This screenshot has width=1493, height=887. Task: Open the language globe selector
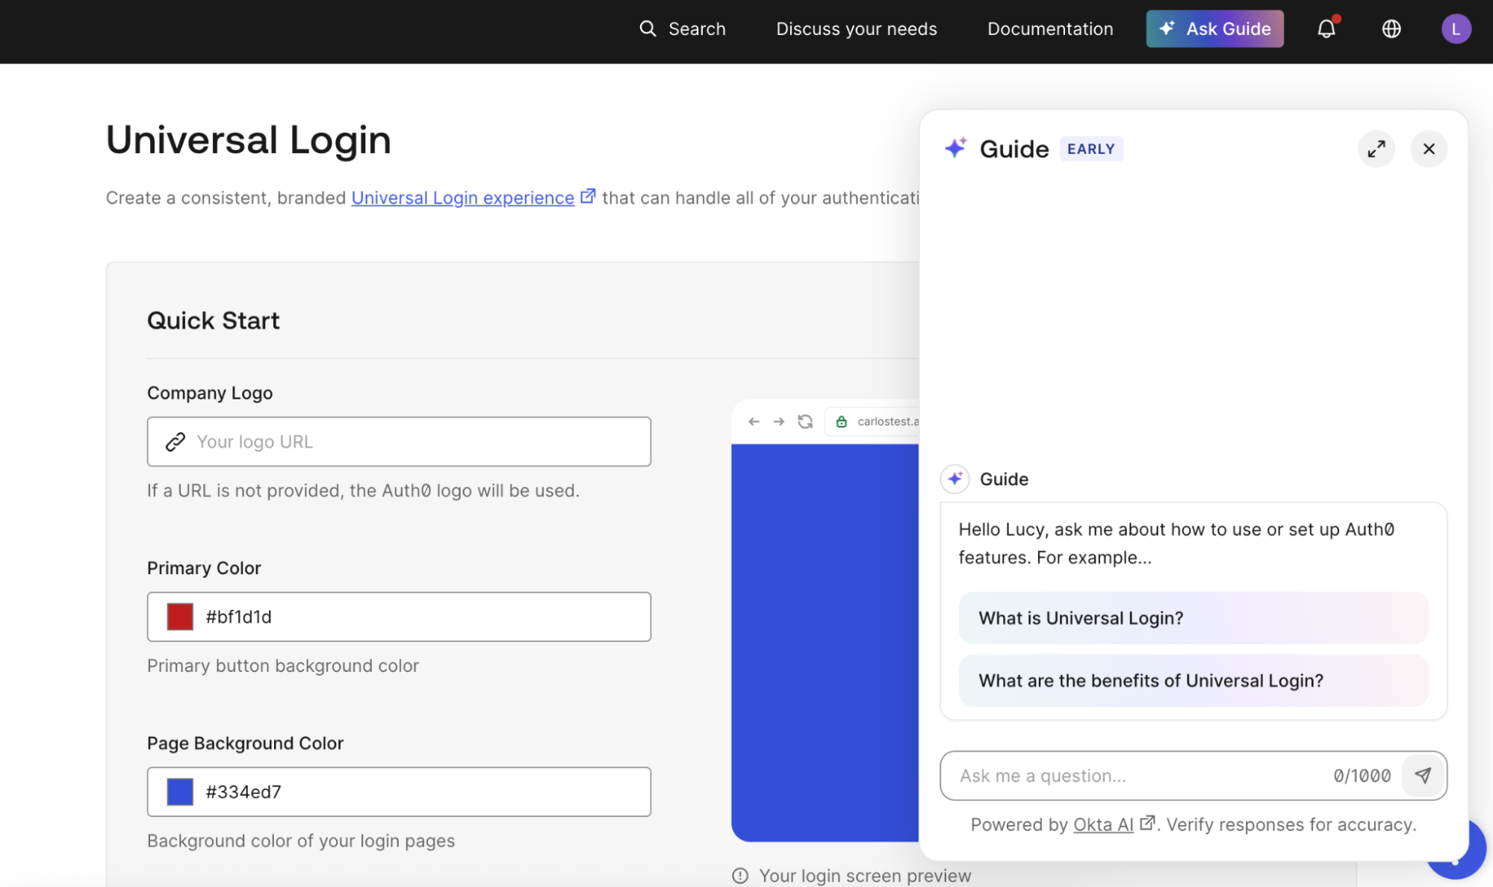click(x=1391, y=28)
